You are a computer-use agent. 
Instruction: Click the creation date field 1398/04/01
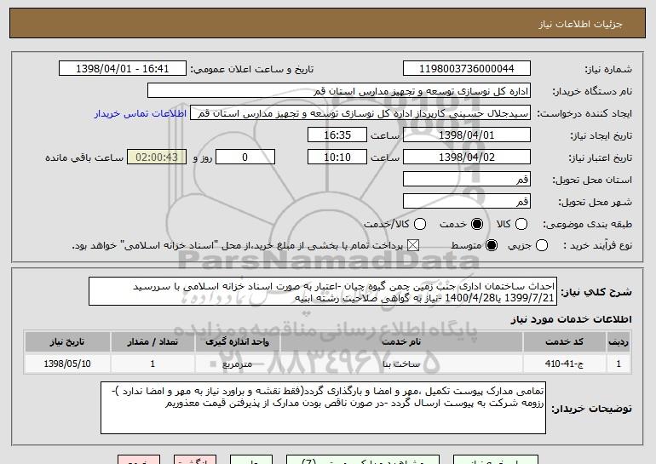(467, 135)
